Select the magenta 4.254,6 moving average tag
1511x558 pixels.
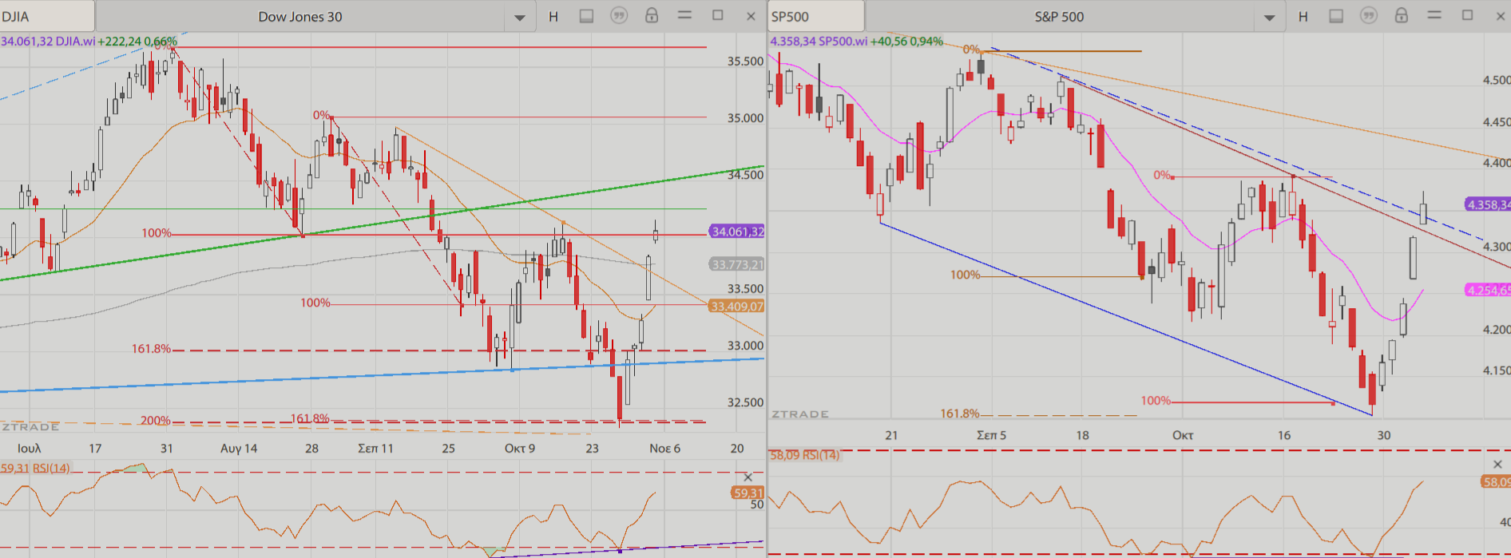tap(1488, 290)
